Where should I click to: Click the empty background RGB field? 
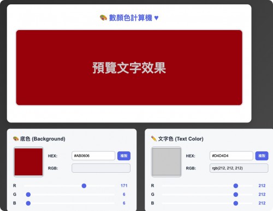point(101,168)
